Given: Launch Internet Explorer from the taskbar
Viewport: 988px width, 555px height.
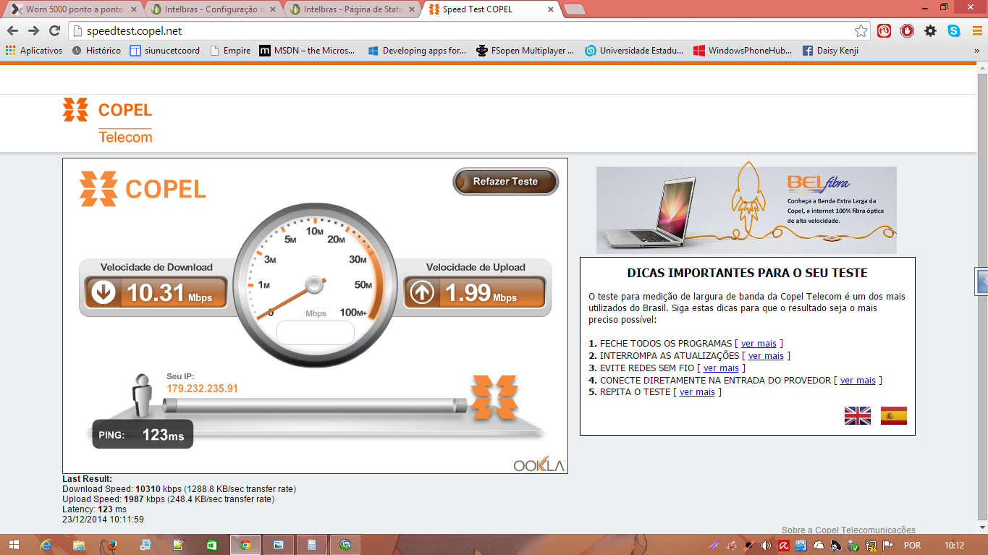Looking at the screenshot, I should tap(47, 545).
